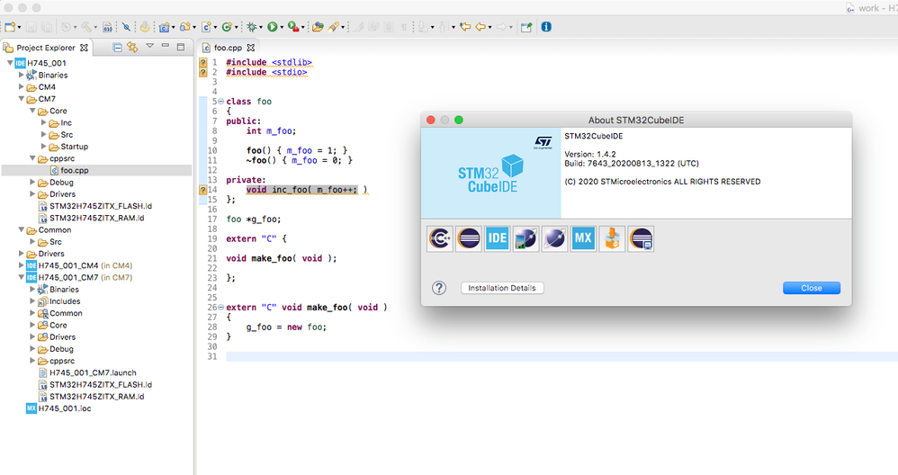Open the back history dropdown arrow
Image resolution: width=898 pixels, height=475 pixels.
489,28
